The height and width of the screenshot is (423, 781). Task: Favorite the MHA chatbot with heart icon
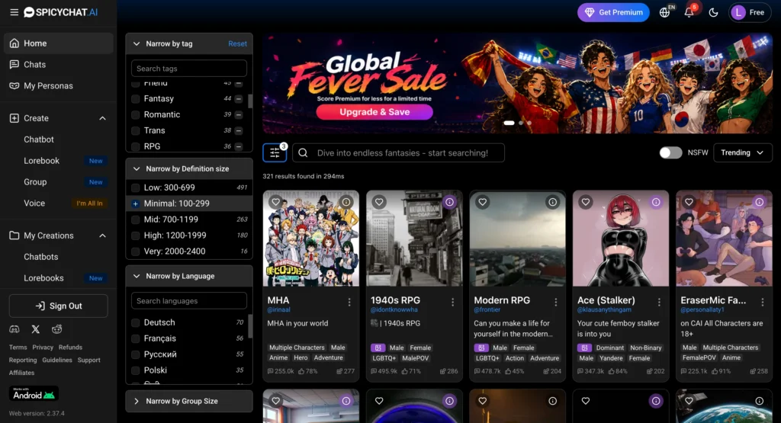(275, 202)
